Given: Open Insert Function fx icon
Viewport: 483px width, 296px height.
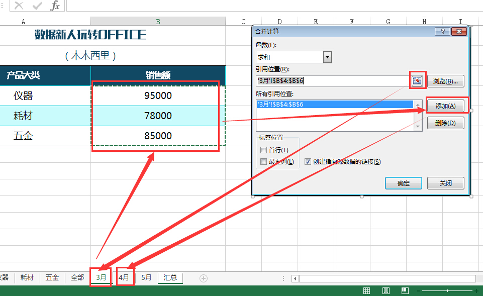Looking at the screenshot, I should 55,5.
